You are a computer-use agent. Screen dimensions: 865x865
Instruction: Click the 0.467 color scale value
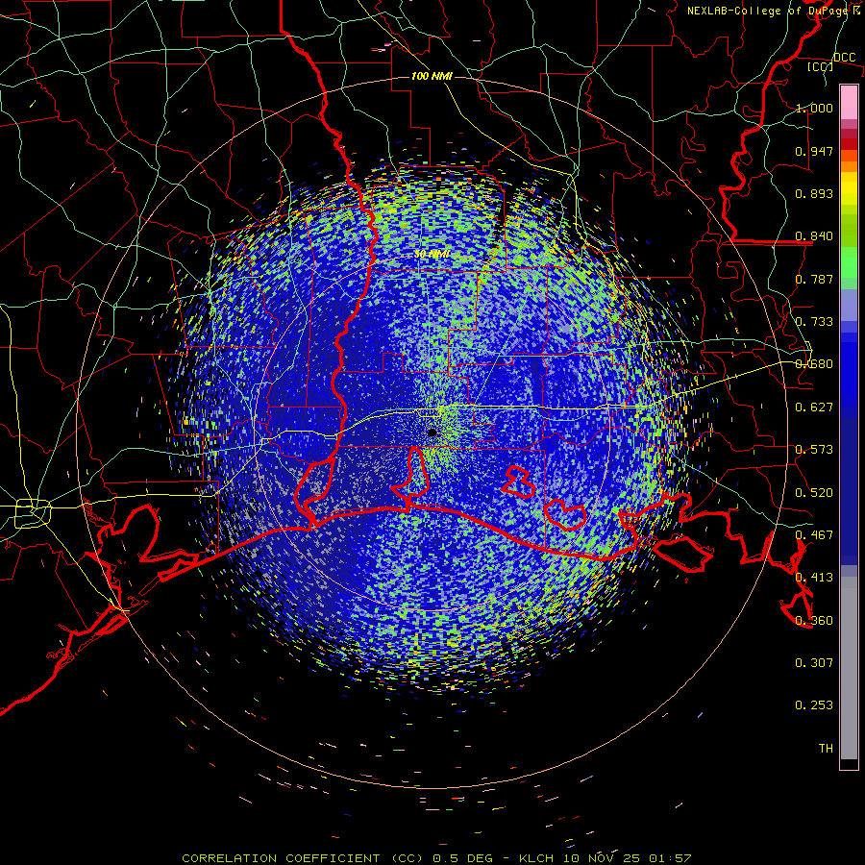tap(814, 535)
